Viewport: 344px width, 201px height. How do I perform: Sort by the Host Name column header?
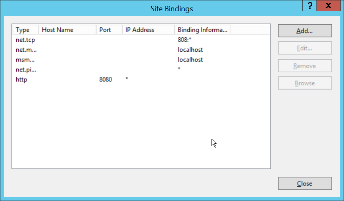[67, 30]
